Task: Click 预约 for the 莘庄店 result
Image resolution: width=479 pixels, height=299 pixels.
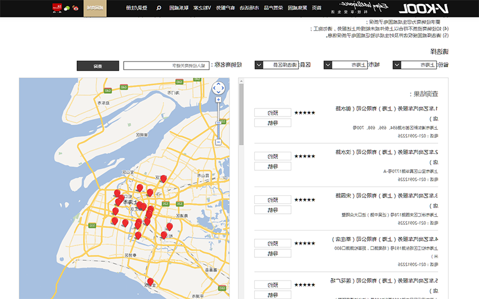Action: (273, 243)
